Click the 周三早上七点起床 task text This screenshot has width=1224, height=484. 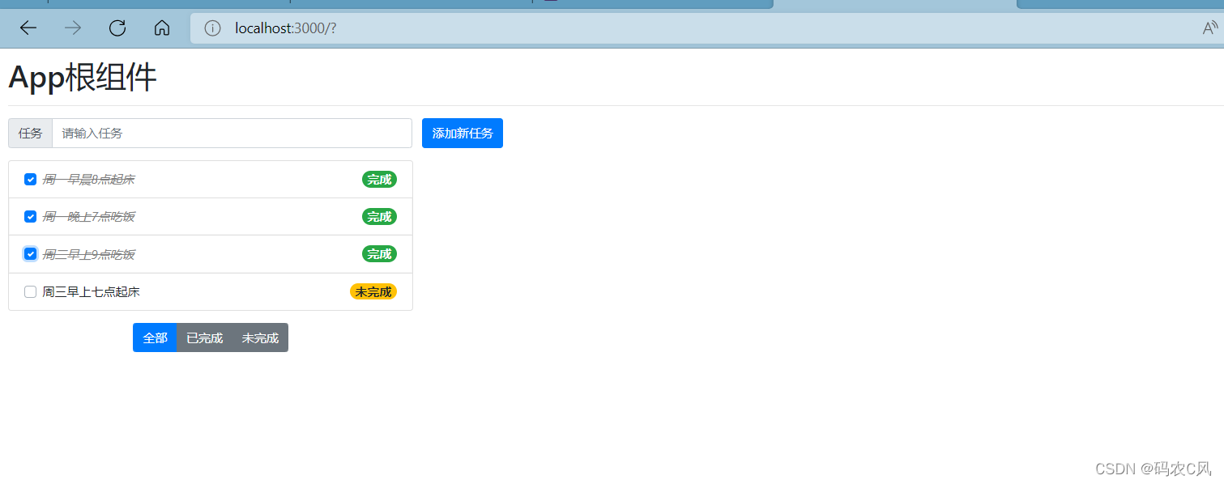[91, 292]
